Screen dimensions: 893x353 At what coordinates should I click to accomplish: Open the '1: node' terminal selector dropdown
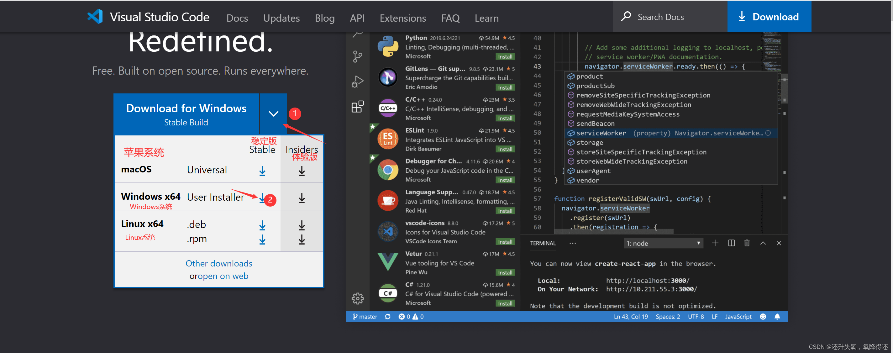(x=664, y=243)
